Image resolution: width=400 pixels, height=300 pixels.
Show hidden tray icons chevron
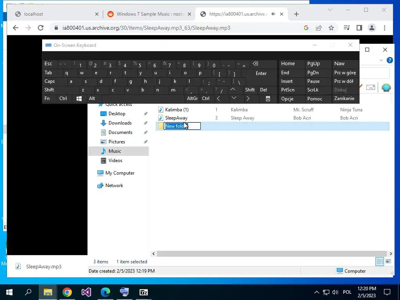316,292
